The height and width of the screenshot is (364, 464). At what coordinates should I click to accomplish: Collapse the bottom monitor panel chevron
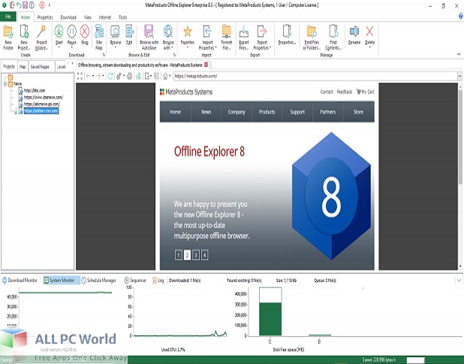tap(459, 280)
